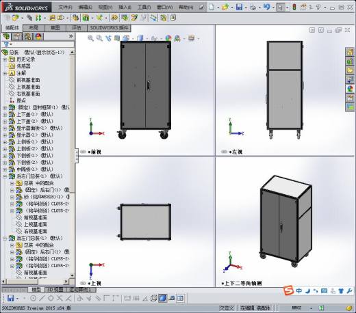Image resolution: width=356 pixels, height=313 pixels.
Task: Click the View Settings icon in viewport toolbar
Action: 191,38
